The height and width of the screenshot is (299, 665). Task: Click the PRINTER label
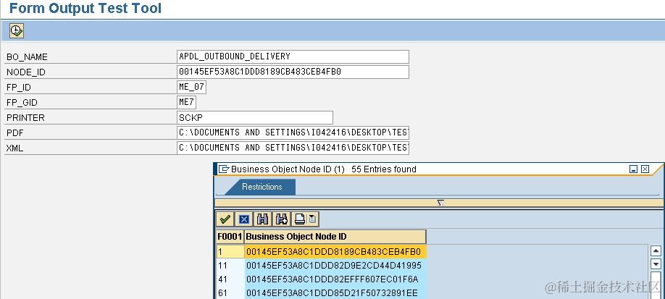point(25,118)
